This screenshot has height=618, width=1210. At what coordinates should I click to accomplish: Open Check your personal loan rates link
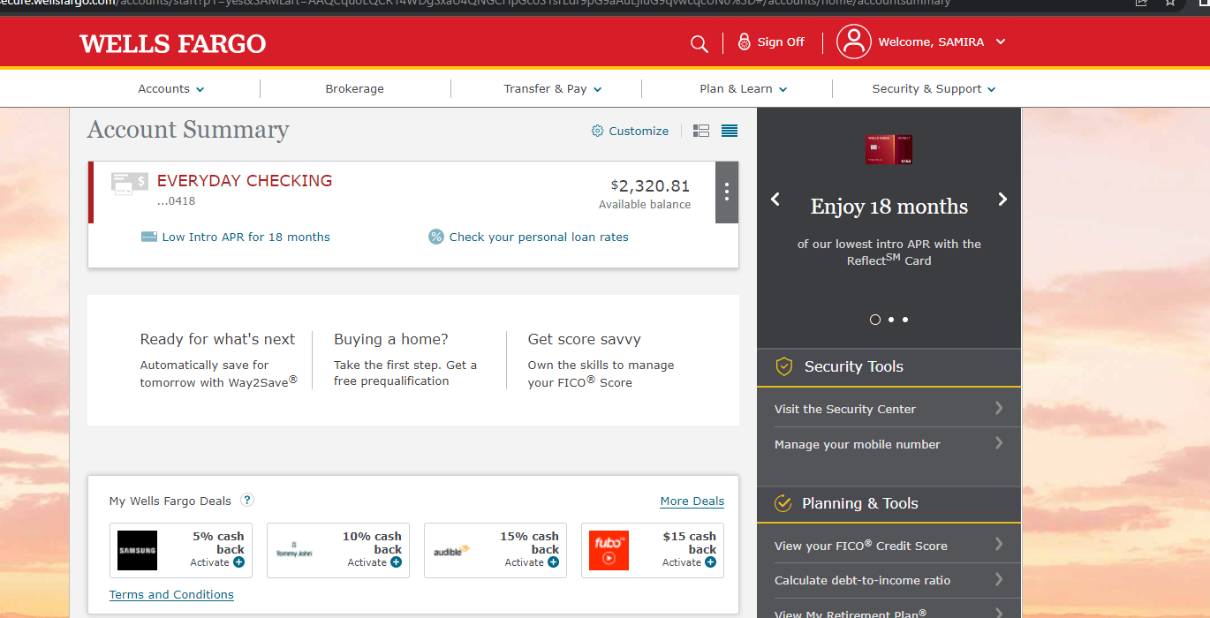539,237
